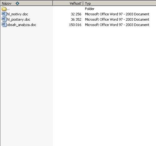156x146 pixels.
Task: Select the obsah_analyza.doc Word icon
Action: tap(4, 25)
